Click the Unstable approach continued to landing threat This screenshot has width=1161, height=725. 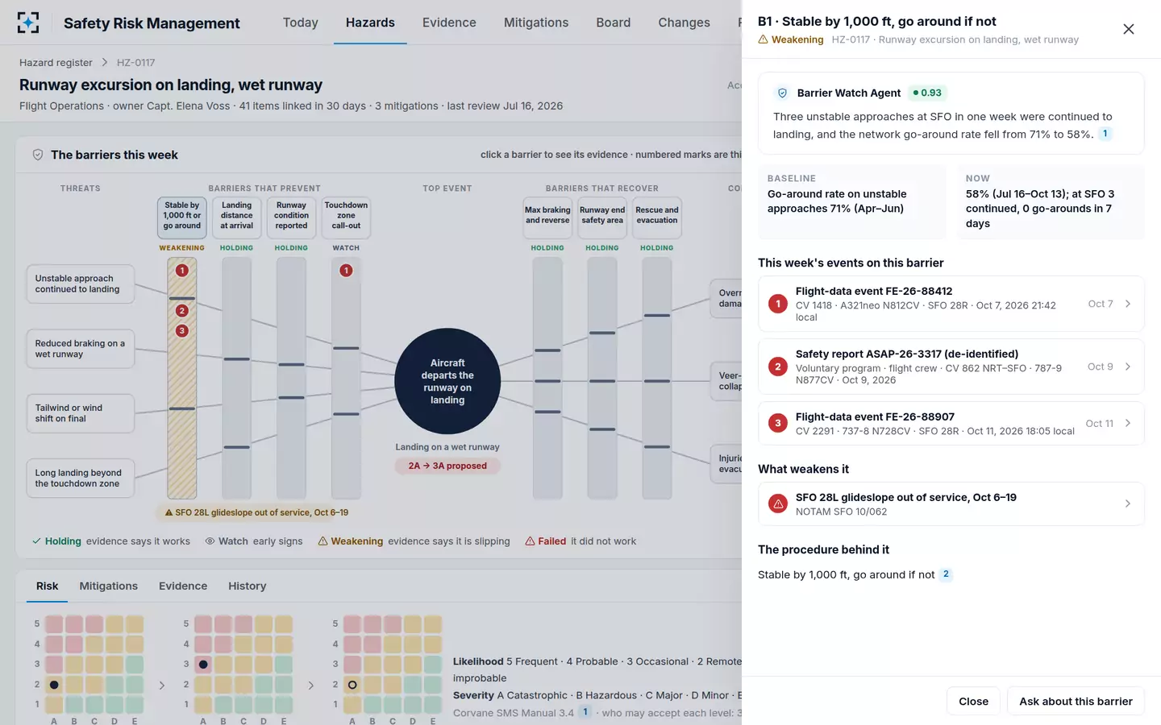[x=80, y=284]
